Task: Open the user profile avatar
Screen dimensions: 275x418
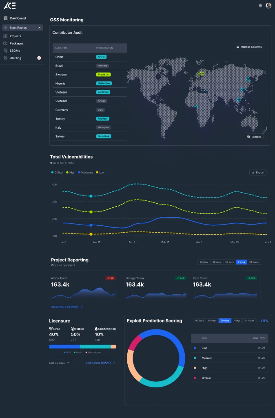Action: [x=268, y=6]
